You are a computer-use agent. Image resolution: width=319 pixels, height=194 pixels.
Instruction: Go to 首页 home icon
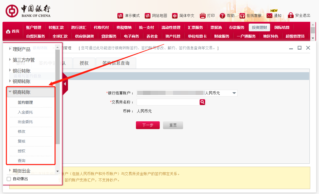(x=8, y=31)
